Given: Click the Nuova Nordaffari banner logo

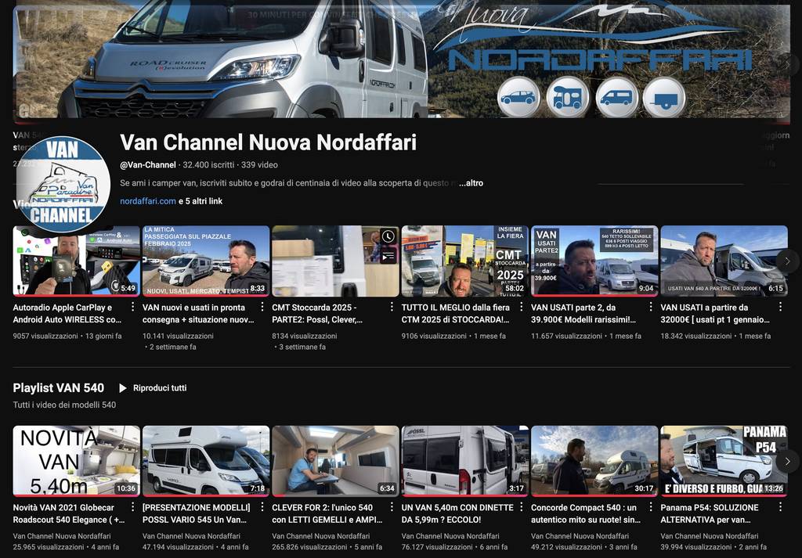Looking at the screenshot, I should [x=594, y=36].
